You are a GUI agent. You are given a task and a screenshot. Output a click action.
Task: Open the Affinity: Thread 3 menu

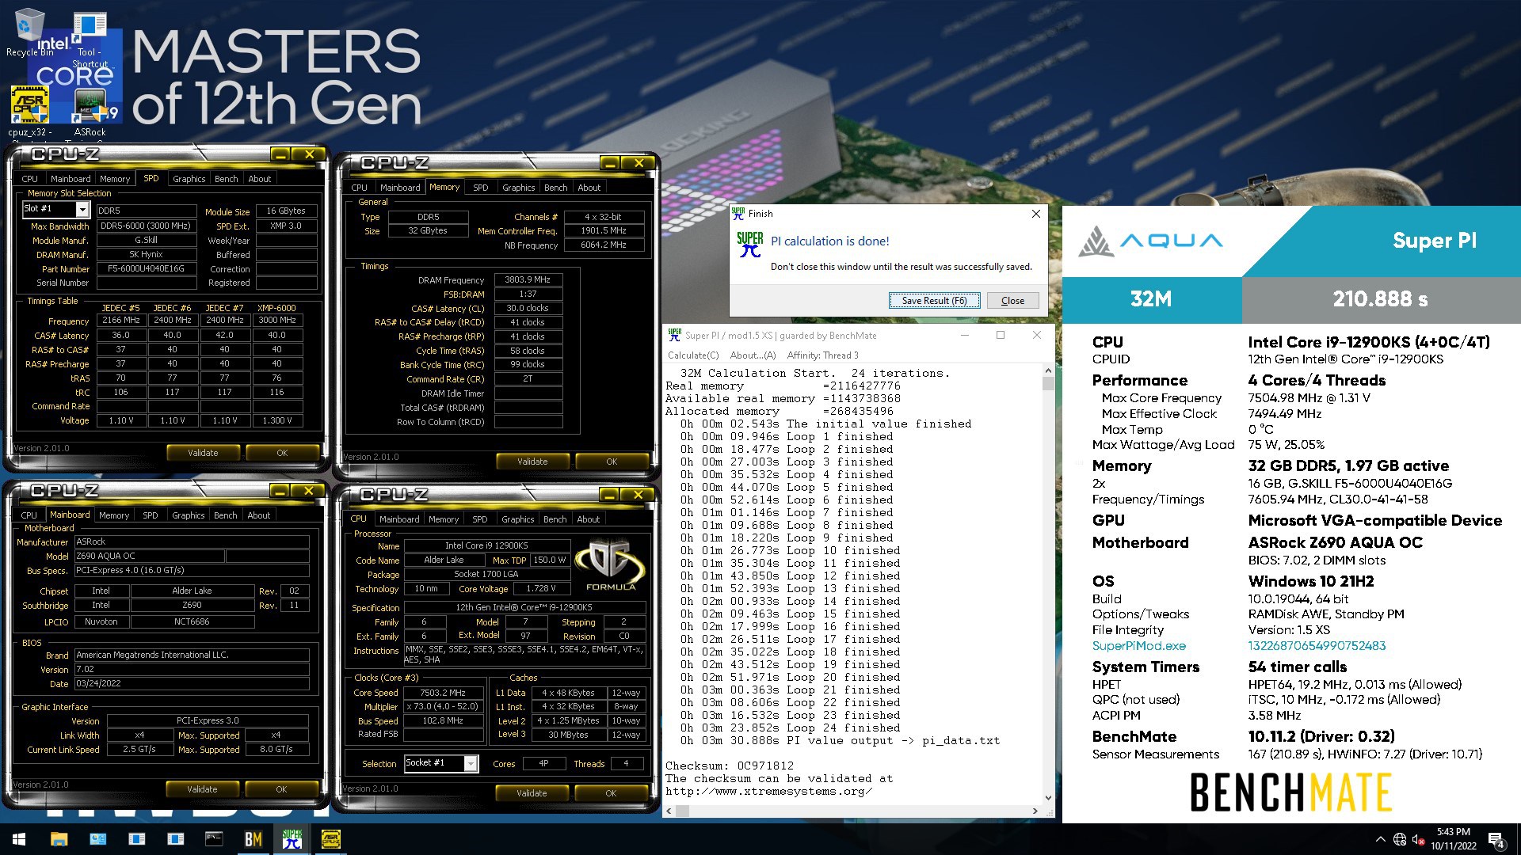pyautogui.click(x=822, y=355)
